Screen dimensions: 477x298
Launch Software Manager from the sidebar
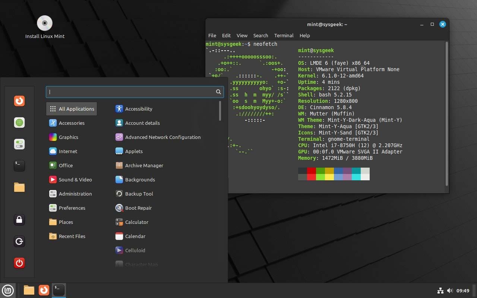click(x=19, y=122)
